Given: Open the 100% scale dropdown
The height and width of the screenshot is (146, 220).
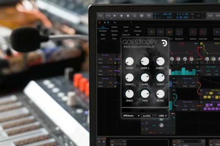Looking at the screenshot, I should click(x=162, y=116).
